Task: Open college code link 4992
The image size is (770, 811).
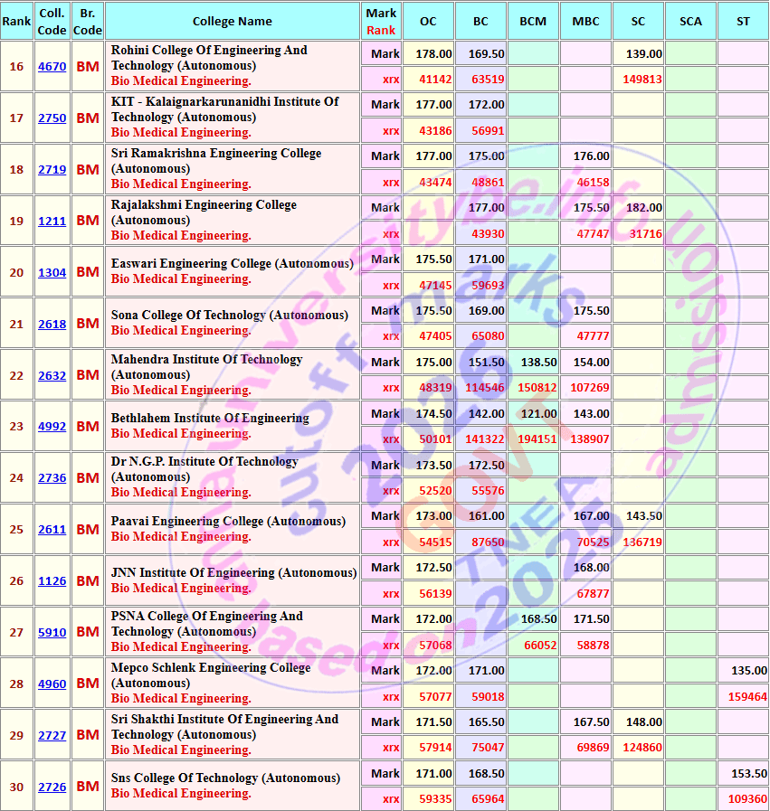Action: click(x=52, y=426)
